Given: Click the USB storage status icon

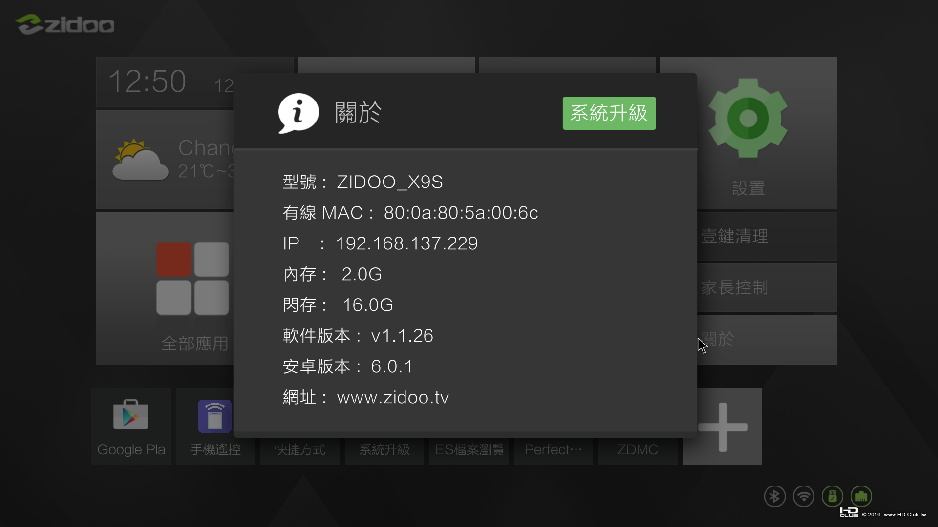Looking at the screenshot, I should click(832, 496).
